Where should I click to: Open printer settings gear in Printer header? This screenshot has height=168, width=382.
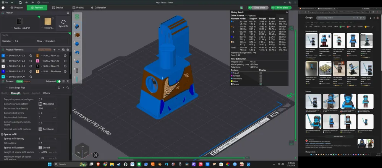point(68,13)
